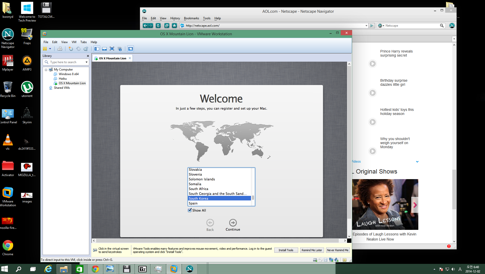The width and height of the screenshot is (485, 274).
Task: Open the Netscape search engine dropdown
Action: coord(381,26)
